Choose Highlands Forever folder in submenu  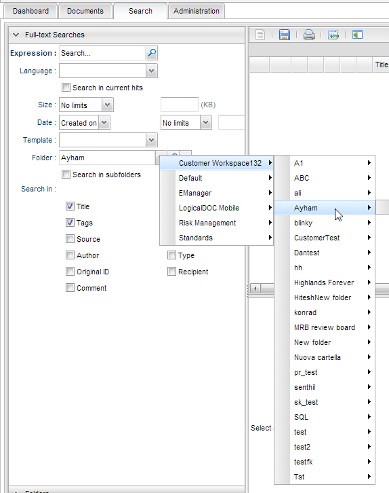[325, 282]
